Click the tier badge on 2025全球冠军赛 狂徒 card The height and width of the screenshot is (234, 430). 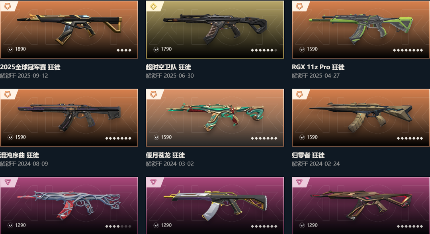[8, 6]
